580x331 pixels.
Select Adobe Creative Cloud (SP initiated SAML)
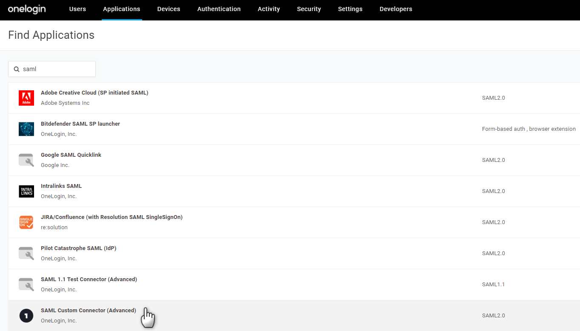94,93
